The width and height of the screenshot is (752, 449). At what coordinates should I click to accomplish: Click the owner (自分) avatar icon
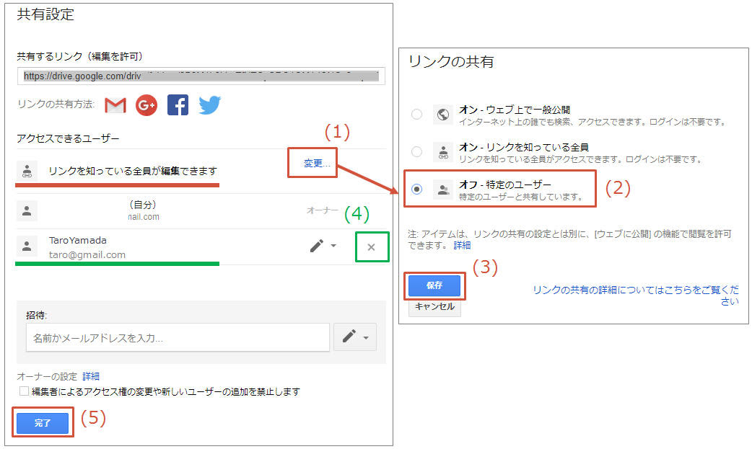[27, 210]
